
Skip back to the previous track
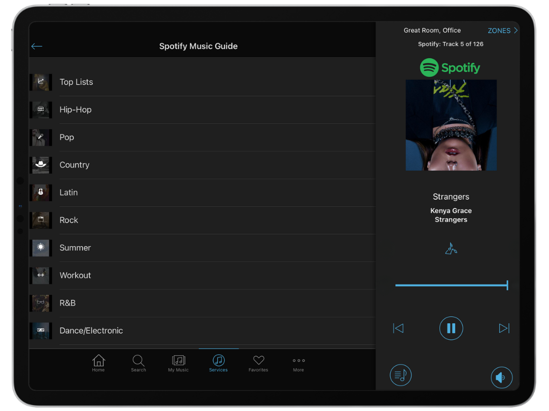[x=398, y=328]
